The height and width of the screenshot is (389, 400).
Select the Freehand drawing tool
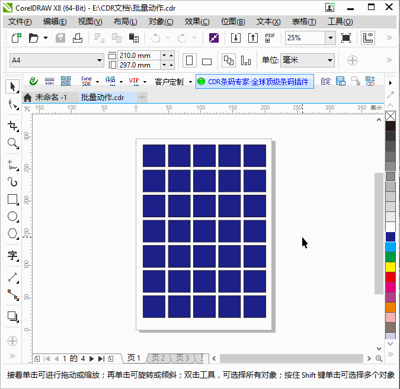[x=12, y=165]
